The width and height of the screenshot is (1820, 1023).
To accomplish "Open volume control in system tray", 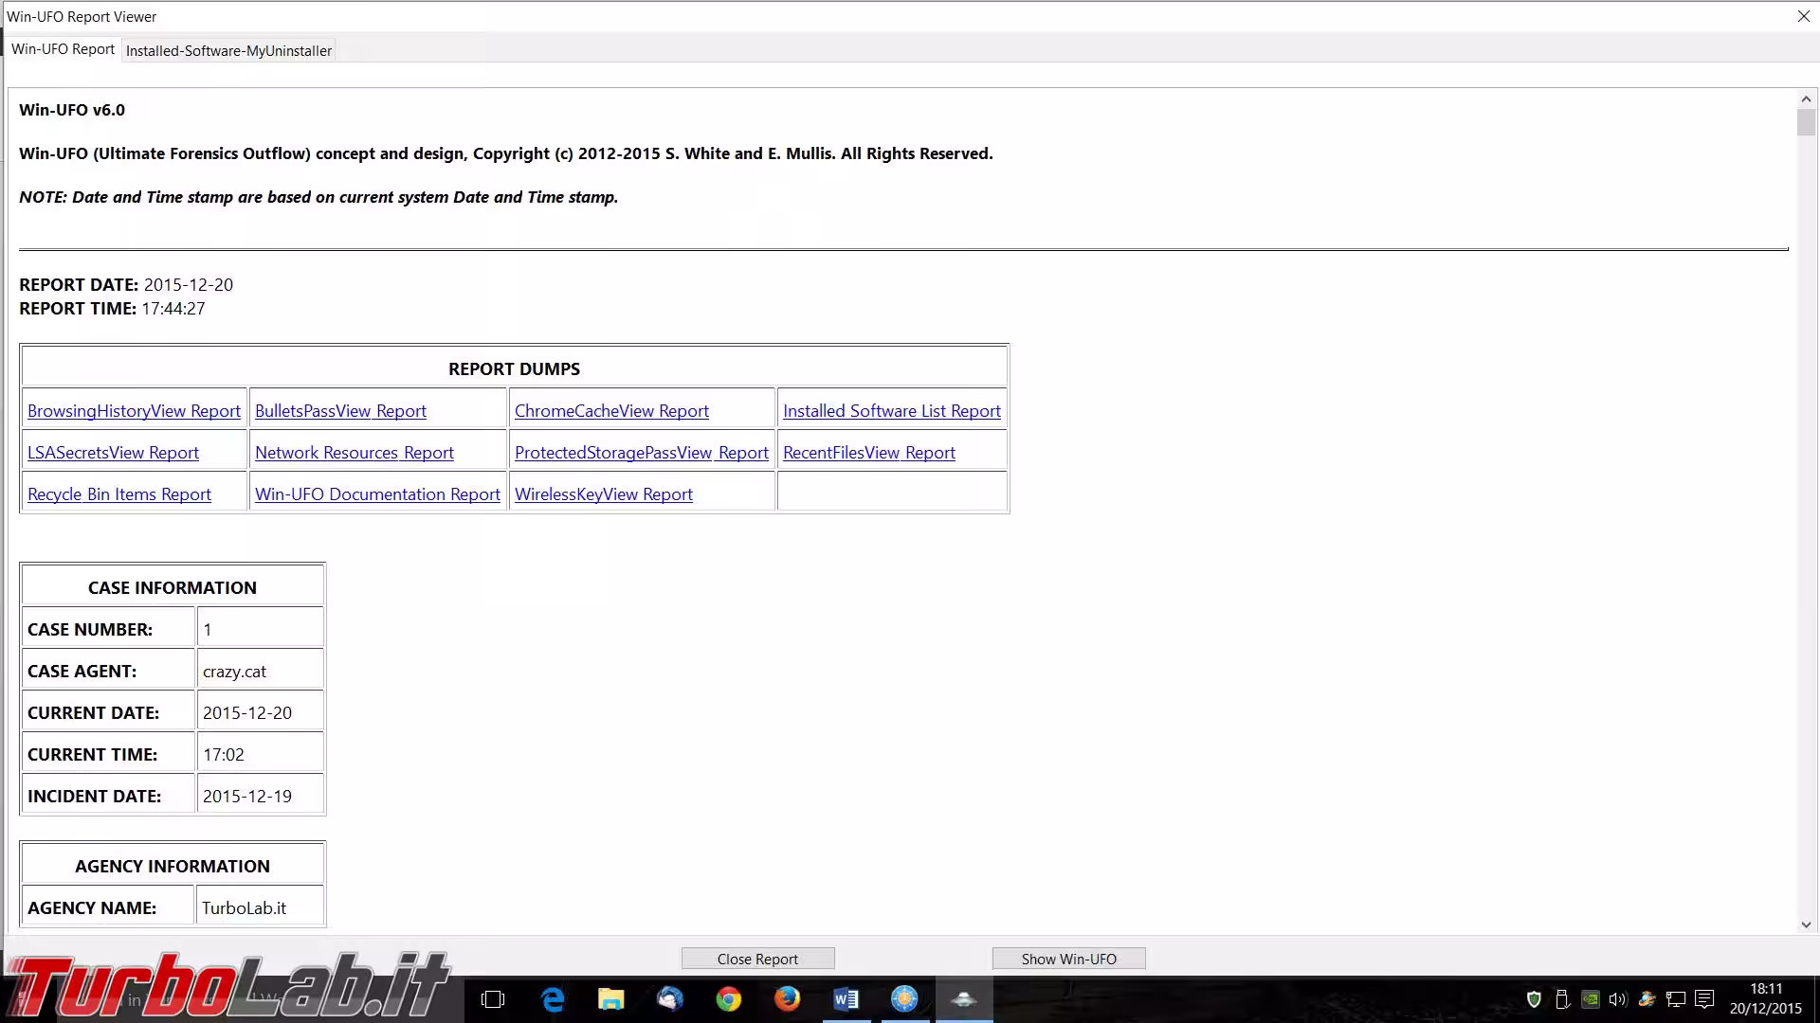I will [1618, 999].
